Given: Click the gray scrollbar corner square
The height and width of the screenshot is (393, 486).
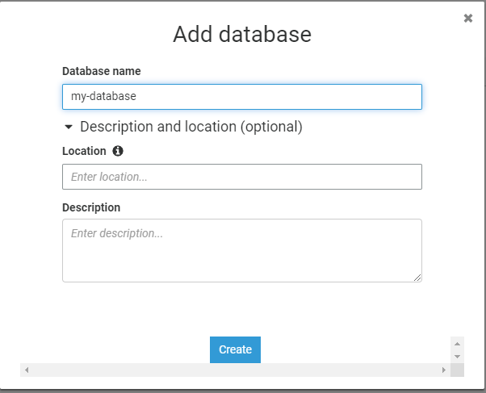Looking at the screenshot, I should 458,370.
